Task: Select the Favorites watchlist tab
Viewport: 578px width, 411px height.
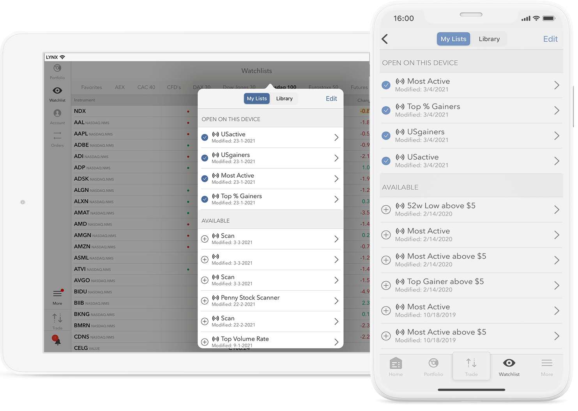Action: [x=92, y=87]
